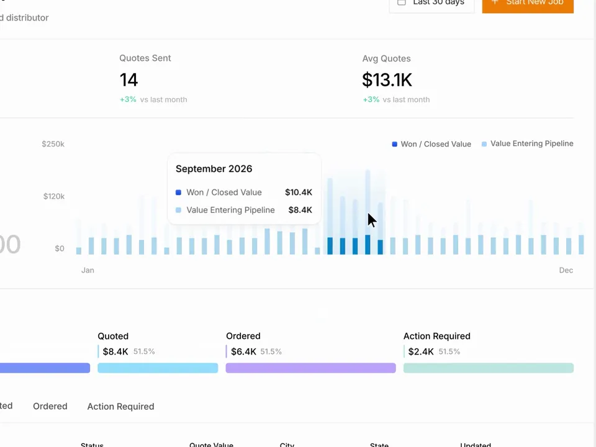Click the dark blue Won / Closed Value legend square

click(x=395, y=144)
